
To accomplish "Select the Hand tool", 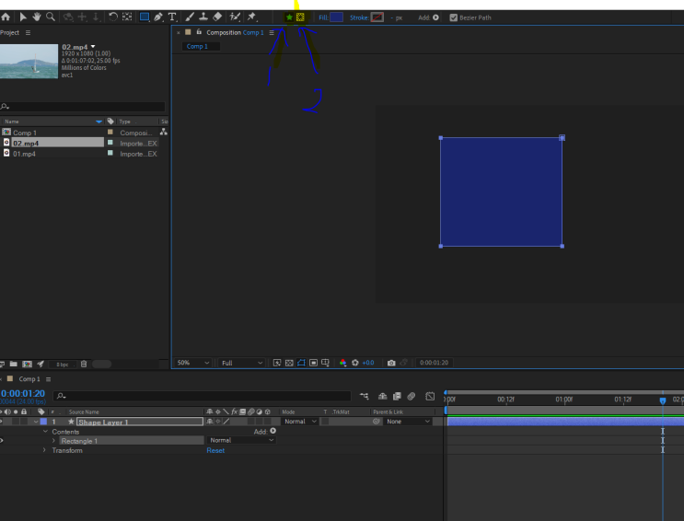I will [x=36, y=17].
